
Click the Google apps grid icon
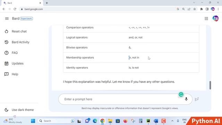[x=206, y=18]
